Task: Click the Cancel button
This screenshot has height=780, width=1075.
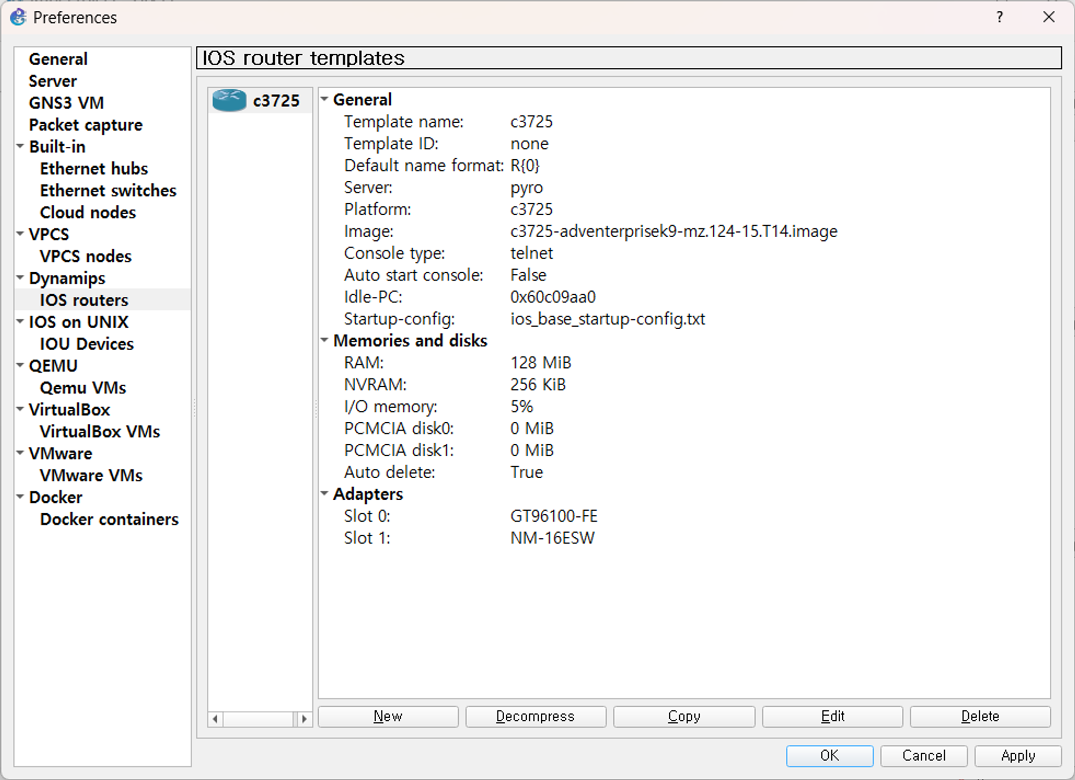Action: point(924,756)
